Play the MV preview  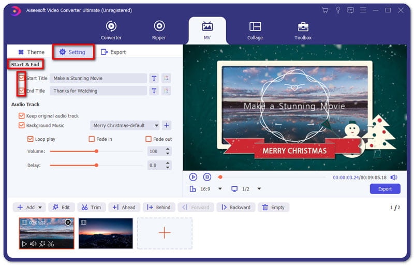click(x=193, y=177)
